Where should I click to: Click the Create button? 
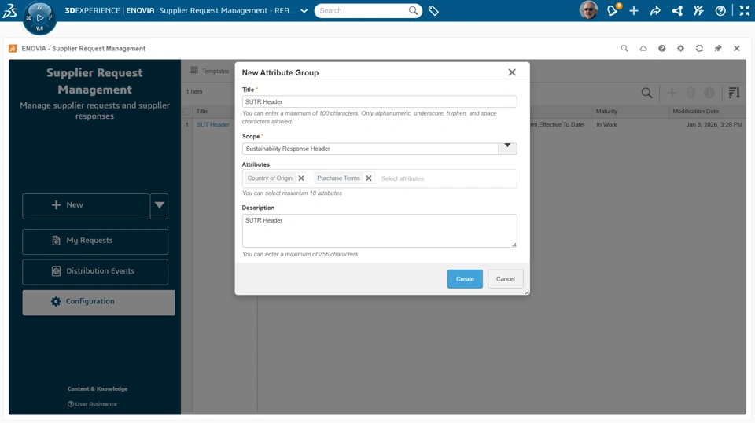[465, 278]
